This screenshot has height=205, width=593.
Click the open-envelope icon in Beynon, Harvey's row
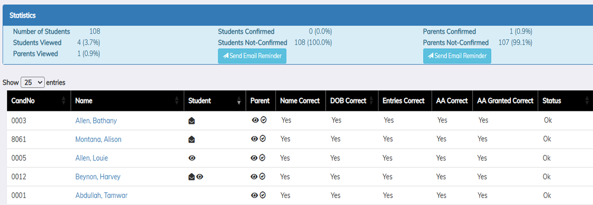tap(192, 177)
